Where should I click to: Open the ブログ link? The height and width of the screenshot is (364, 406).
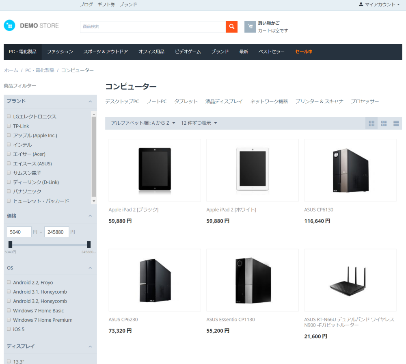pyautogui.click(x=86, y=4)
